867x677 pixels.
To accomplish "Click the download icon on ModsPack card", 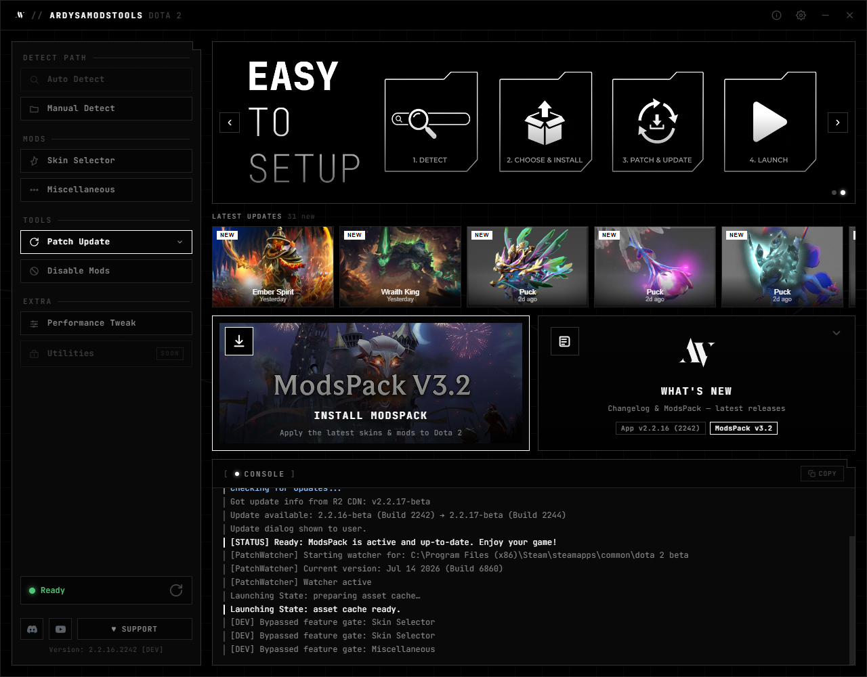I will tap(239, 341).
